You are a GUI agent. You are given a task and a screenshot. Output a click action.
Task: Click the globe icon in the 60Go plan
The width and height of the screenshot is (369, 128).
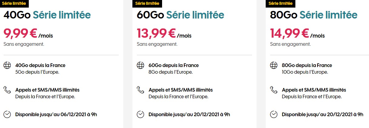click(140, 65)
